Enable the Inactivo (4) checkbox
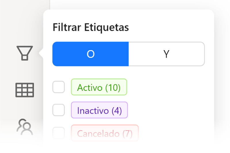Screen dimensions: 230x153 tap(59, 110)
